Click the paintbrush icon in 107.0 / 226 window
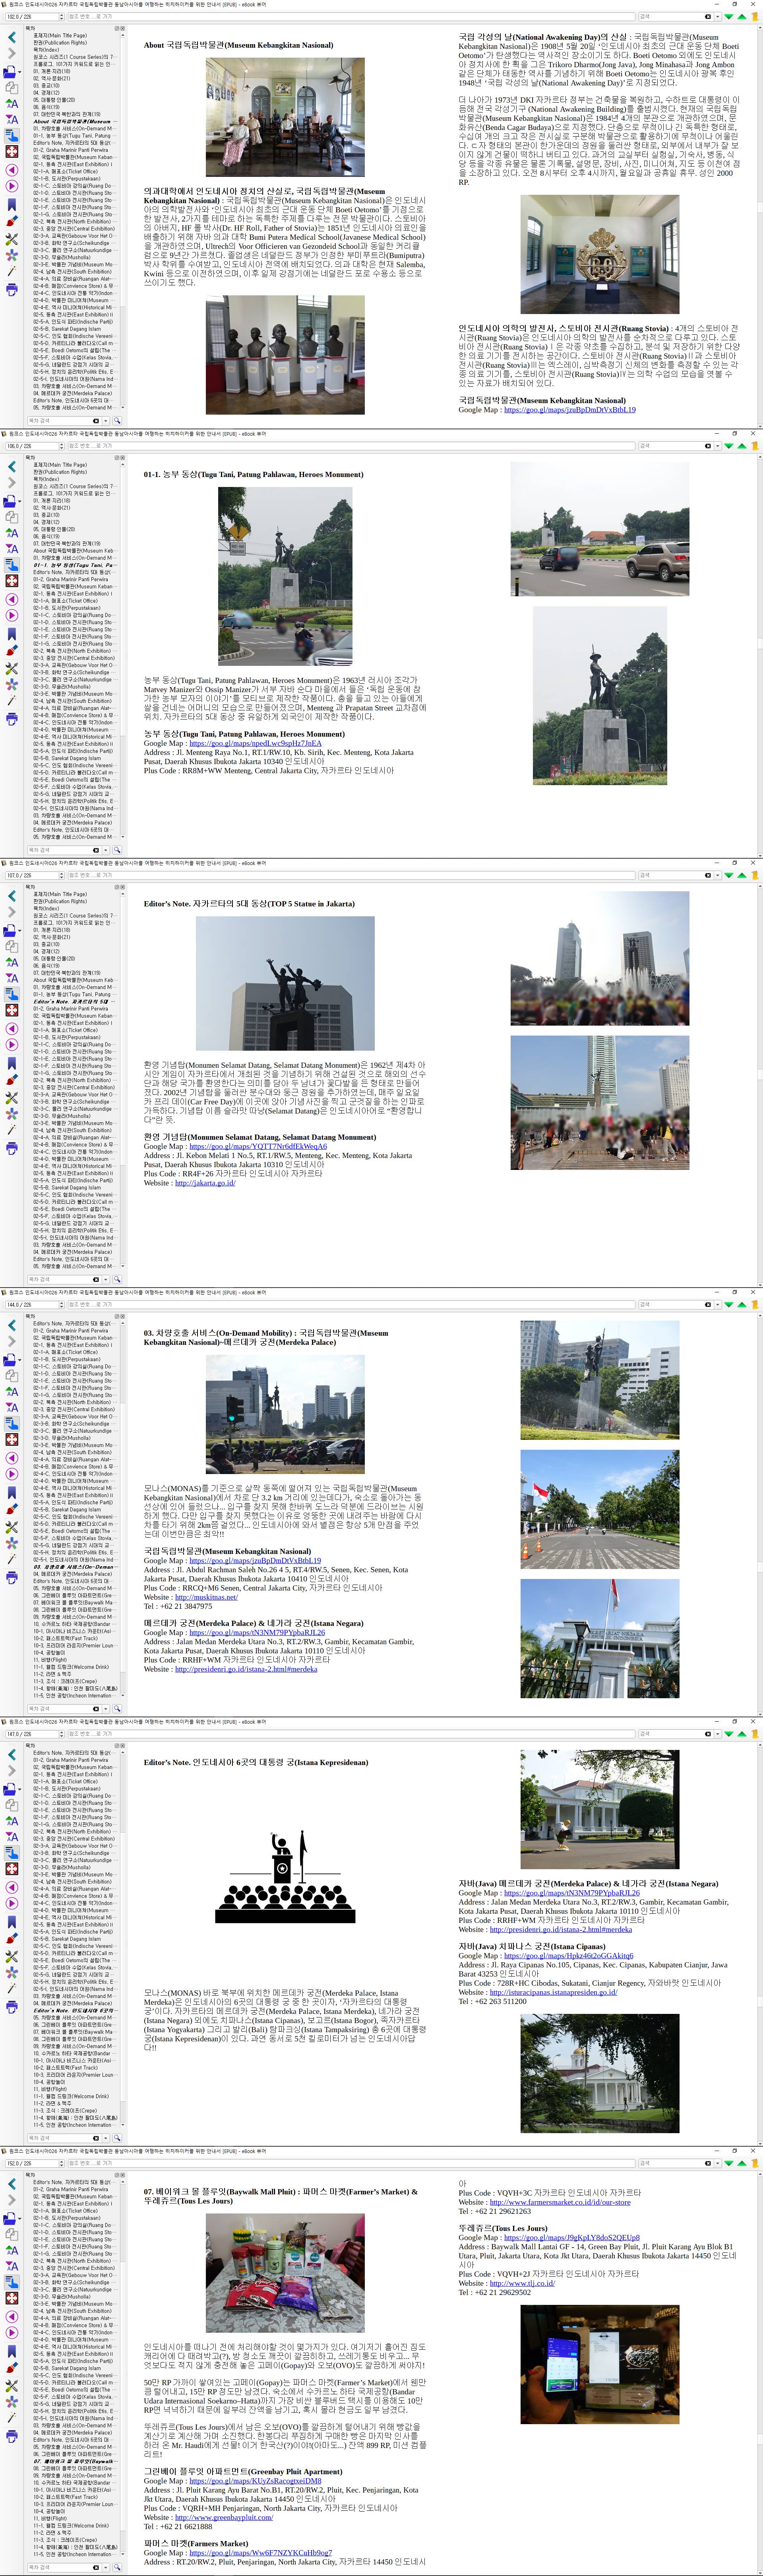The image size is (763, 2576). 11,1080
